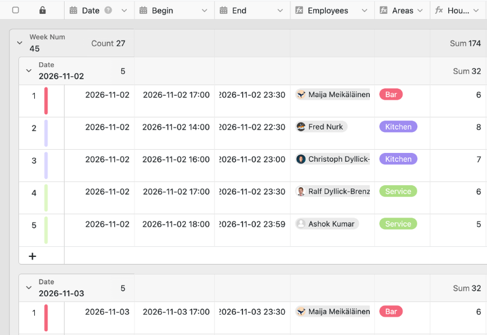Viewport: 487px width, 335px height.
Task: Open the Begin column dropdown arrow
Action: pos(204,11)
